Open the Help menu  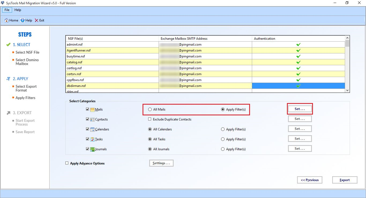point(18,10)
